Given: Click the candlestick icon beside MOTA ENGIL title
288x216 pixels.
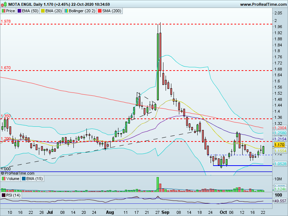Looking at the screenshot, I should coord(4,4).
